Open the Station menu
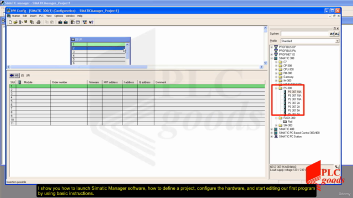 [16, 16]
